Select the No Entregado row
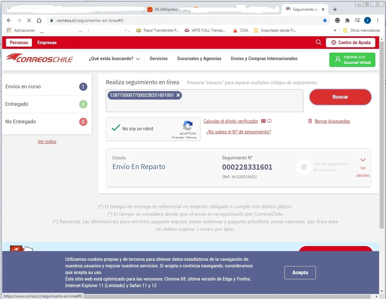 coord(46,122)
